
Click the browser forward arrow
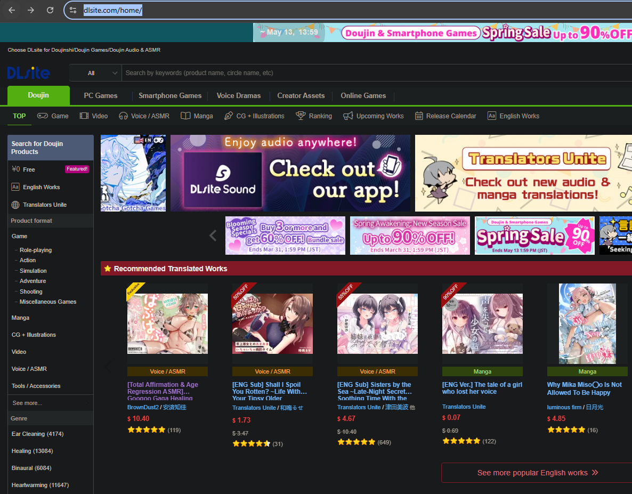(x=30, y=10)
